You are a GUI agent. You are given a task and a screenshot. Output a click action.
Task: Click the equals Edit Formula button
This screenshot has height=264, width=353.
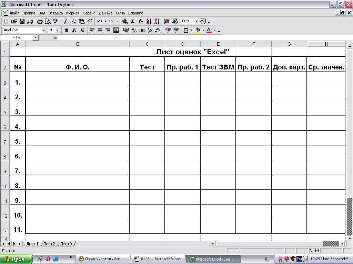pos(55,37)
